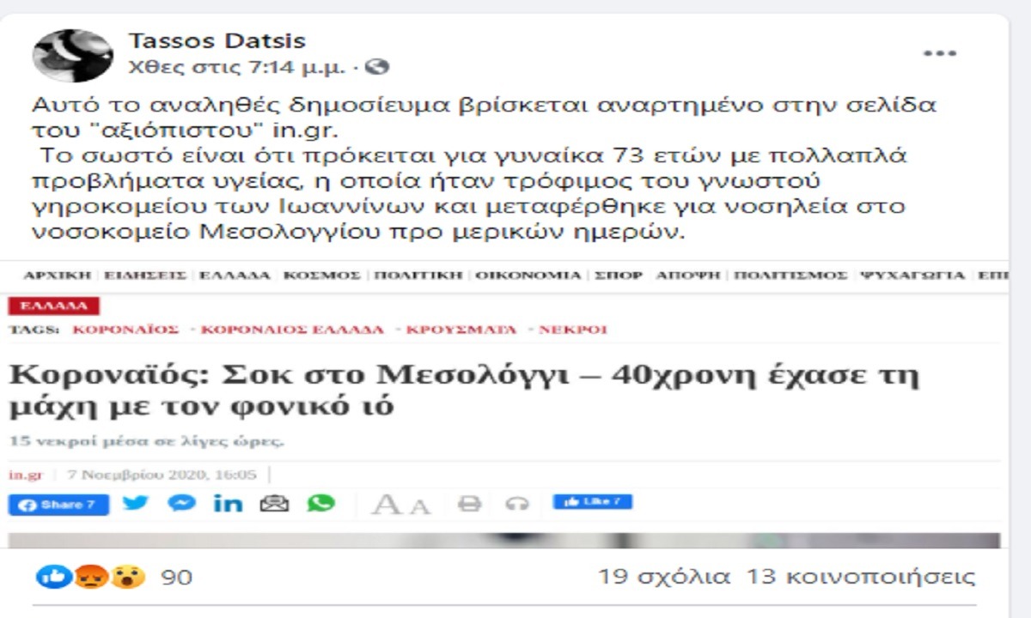The height and width of the screenshot is (618, 1031).
Task: Go to the ΟΙΚΟΝΟΜΙΑ section
Action: click(528, 276)
